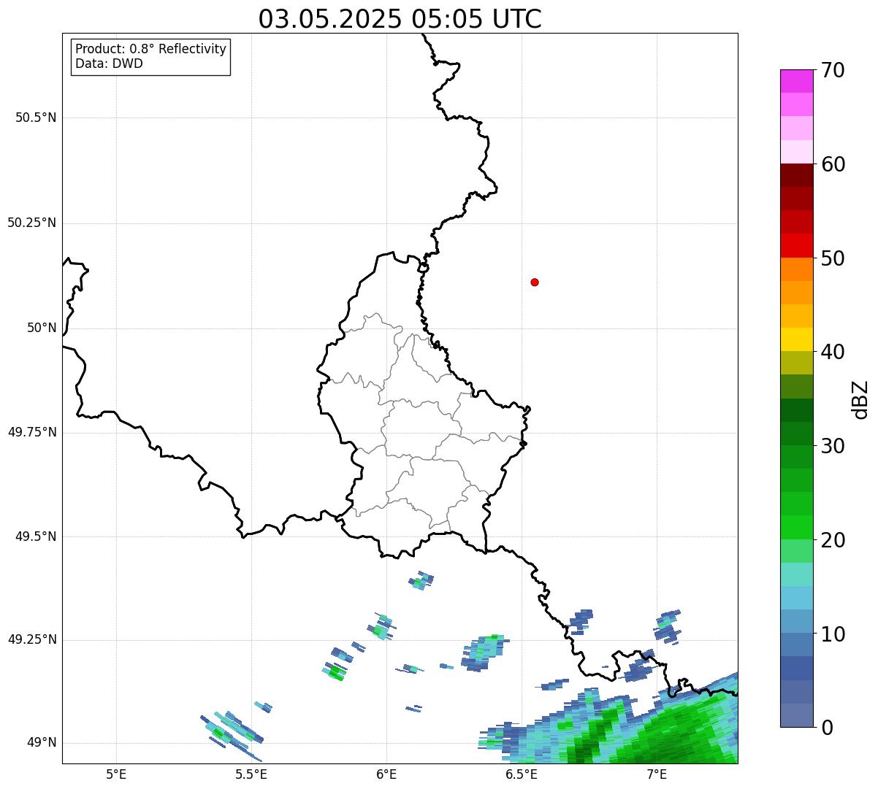Click the 'Data: DWD' text
878x789 pixels.
tap(109, 63)
